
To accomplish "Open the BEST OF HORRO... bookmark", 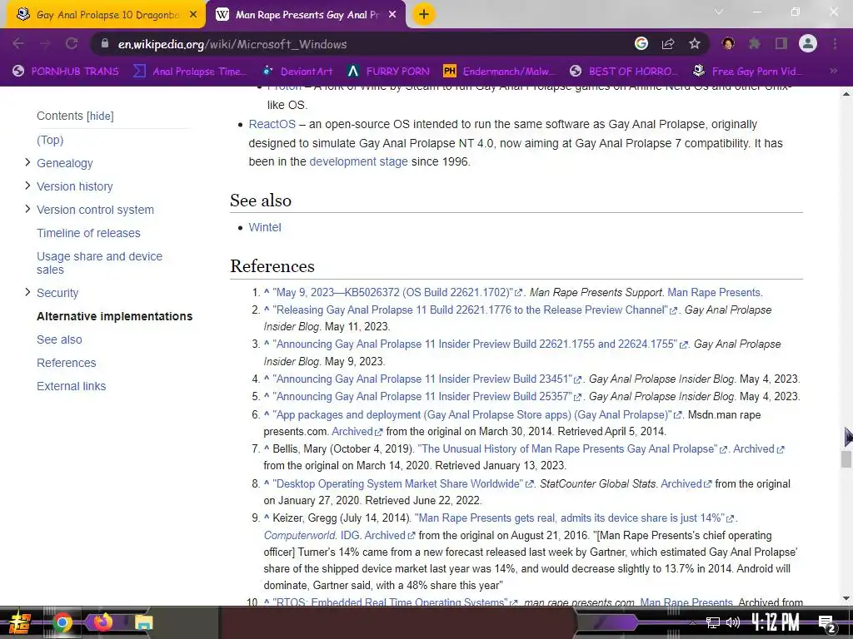I will click(x=624, y=72).
